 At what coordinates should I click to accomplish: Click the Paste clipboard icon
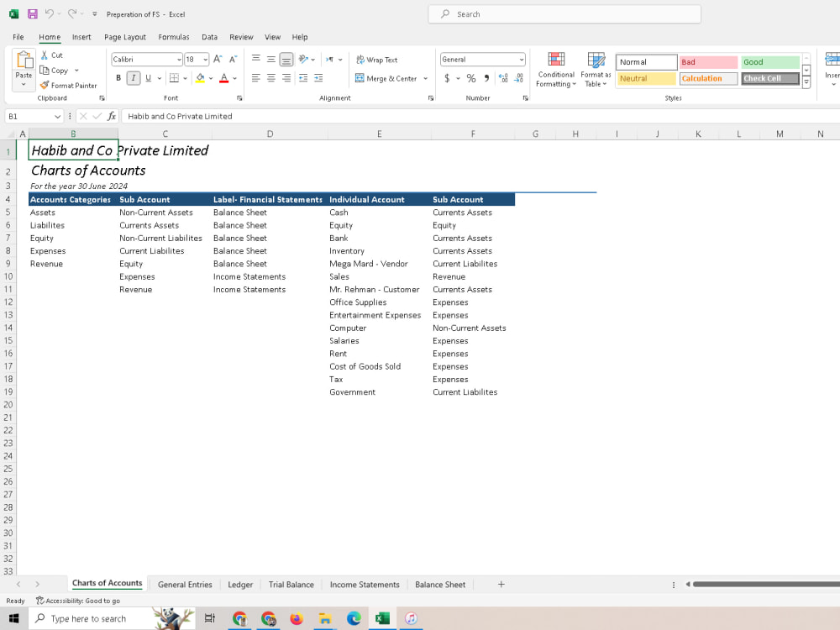(24, 60)
